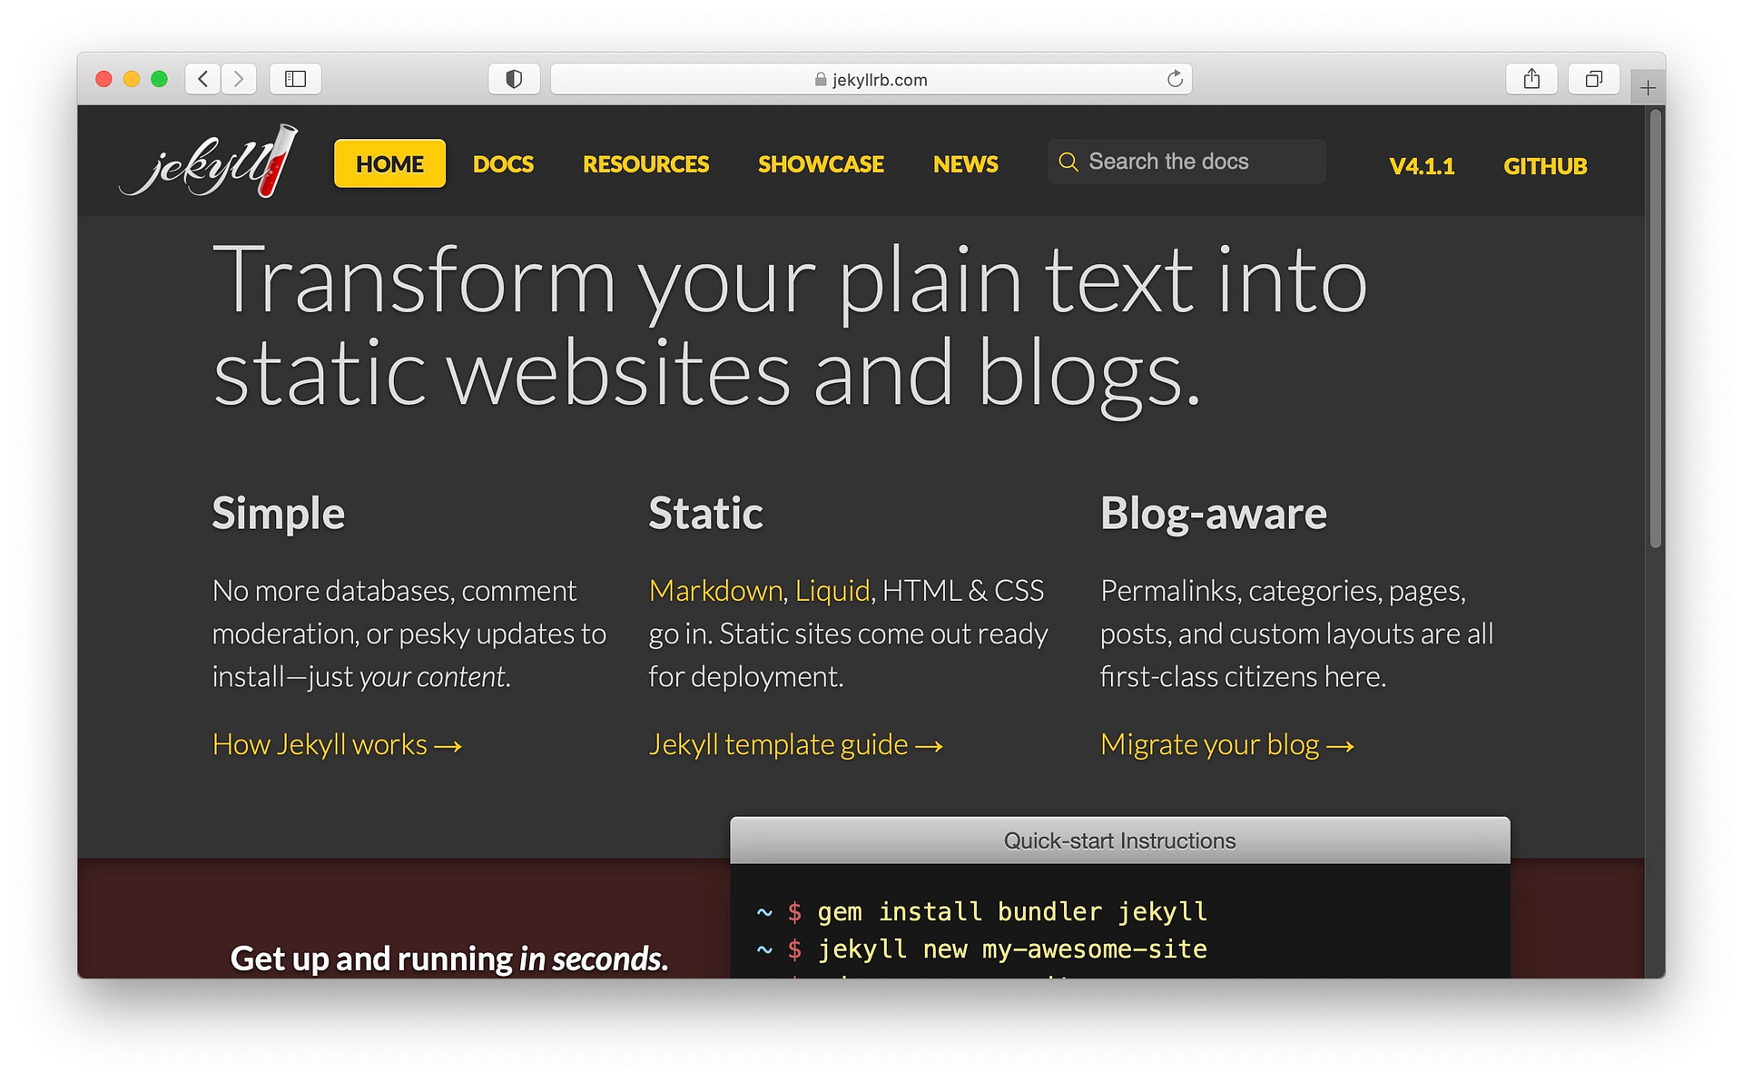This screenshot has height=1081, width=1743.
Task: Click the jekyll new my-awesome-site command
Action: click(x=1012, y=949)
